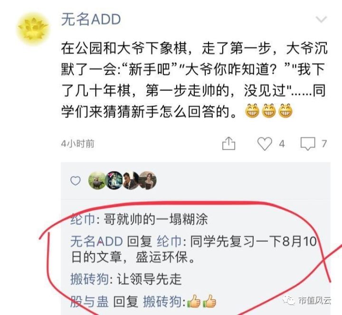Image resolution: width=342 pixels, height=315 pixels.
Task: Tap the 4小时前 timestamp
Action: tap(77, 144)
